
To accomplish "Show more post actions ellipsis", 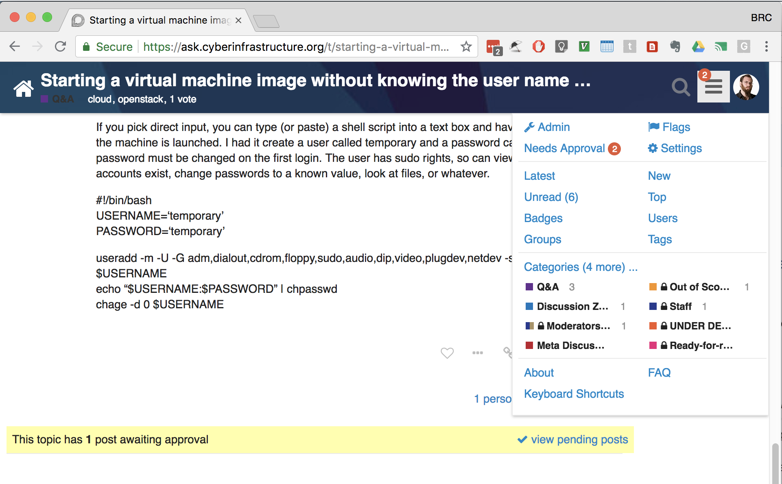I will coord(478,353).
